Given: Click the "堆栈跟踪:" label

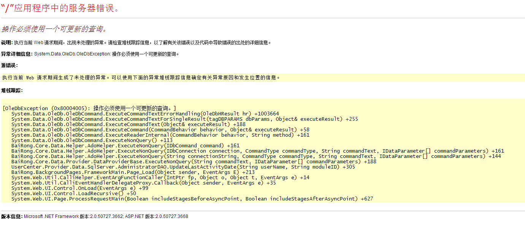Looking at the screenshot, I should [12, 90].
